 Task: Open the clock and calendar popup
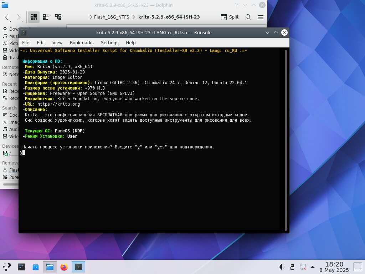pyautogui.click(x=334, y=267)
